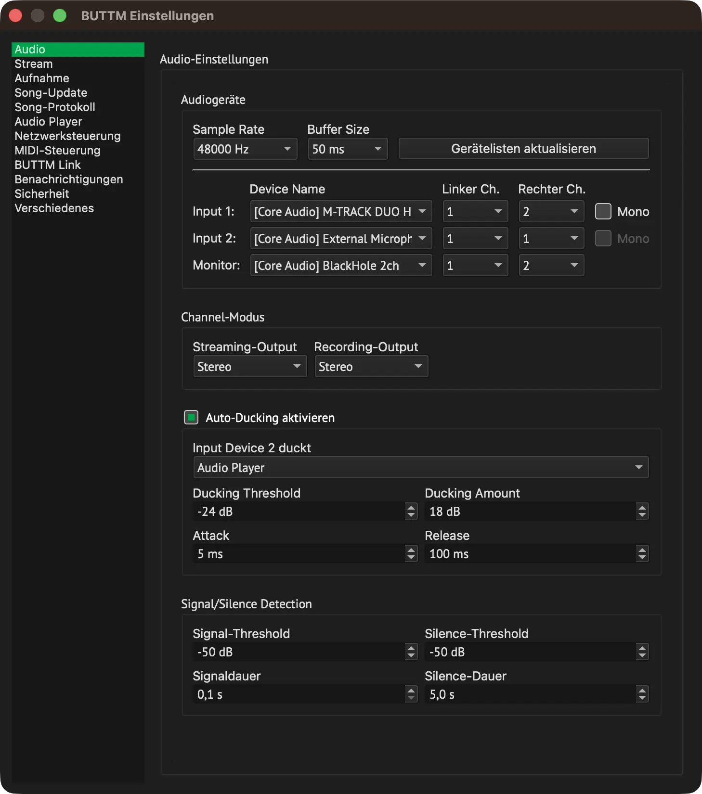
Task: Click the Attack value stepper arrows
Action: pos(411,553)
